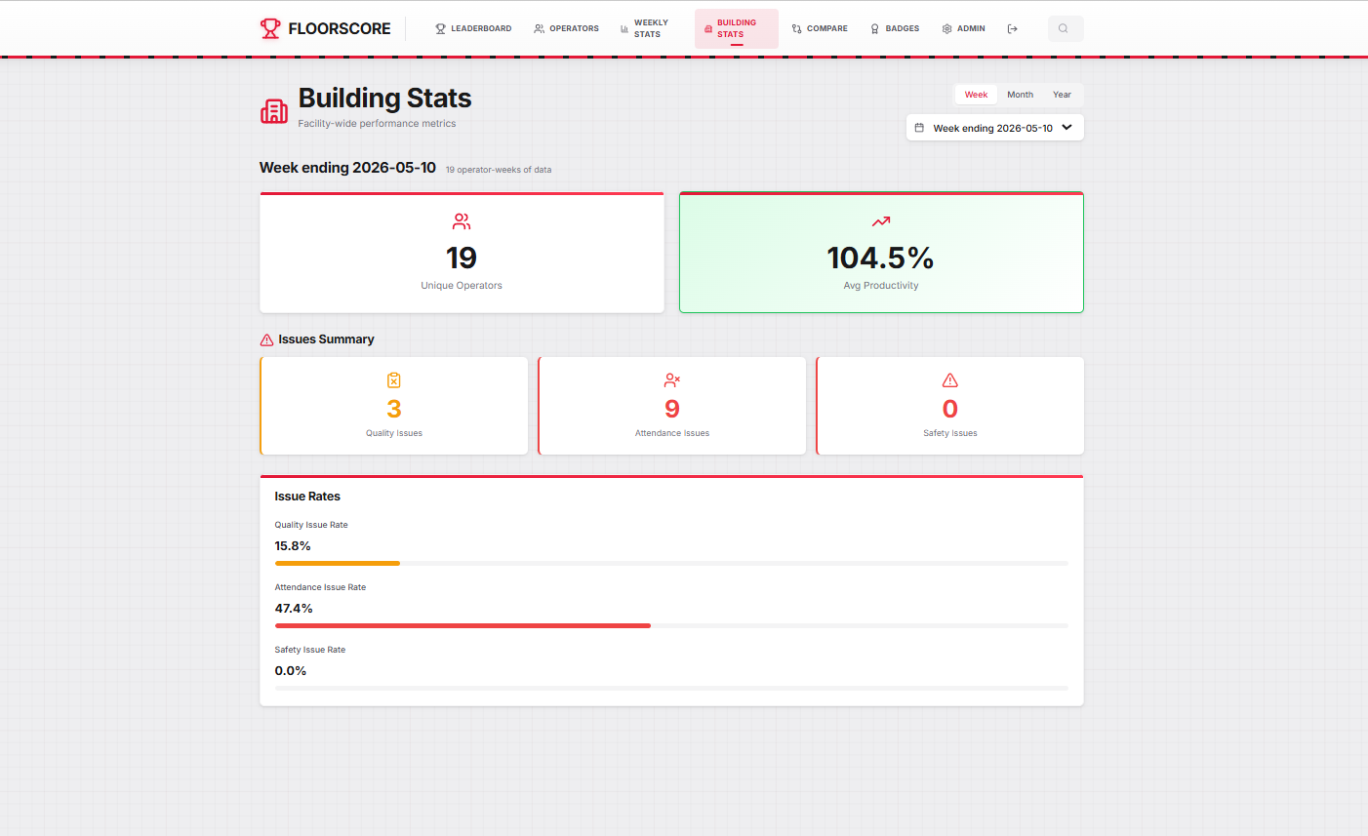Click the Attendance Issues user-x icon

[x=672, y=380]
